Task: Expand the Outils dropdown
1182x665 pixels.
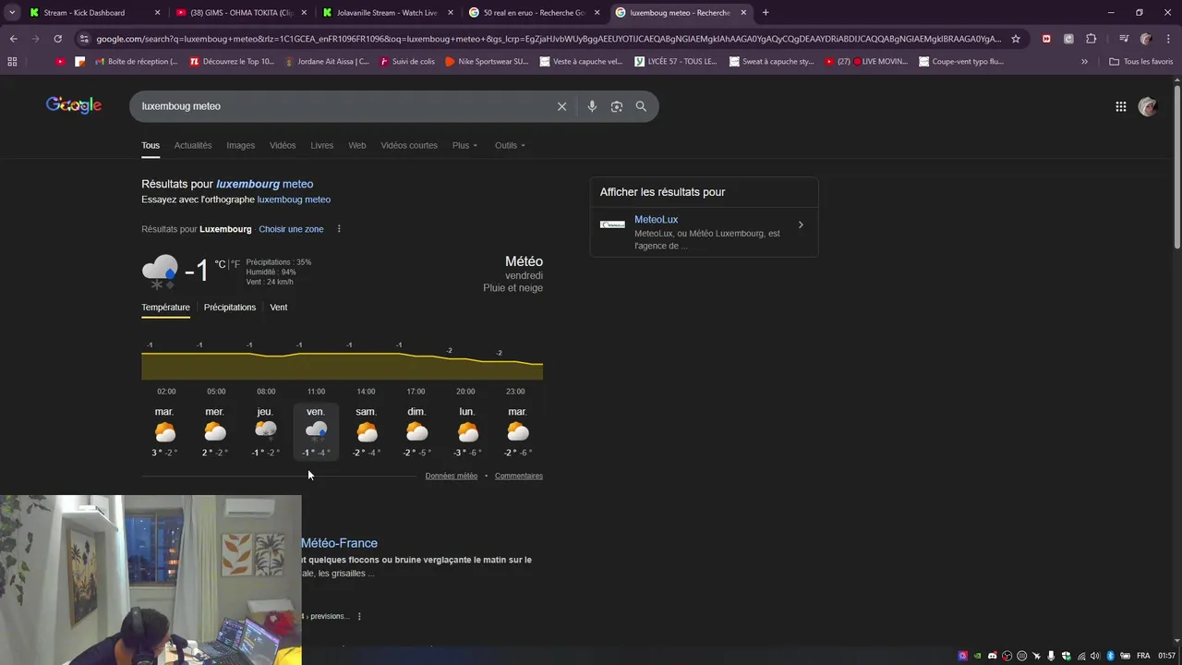Action: 510,145
